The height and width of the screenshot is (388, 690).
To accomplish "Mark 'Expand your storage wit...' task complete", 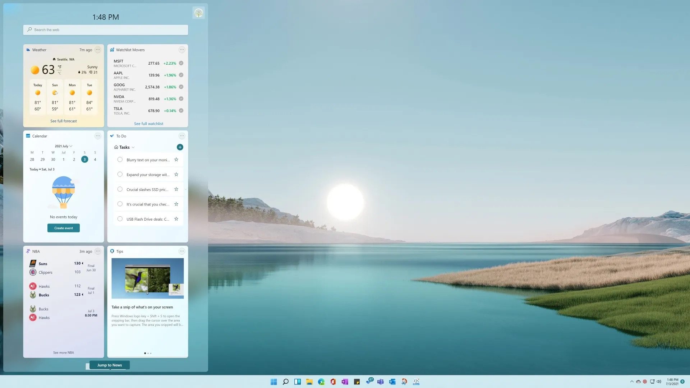I will [x=120, y=175].
